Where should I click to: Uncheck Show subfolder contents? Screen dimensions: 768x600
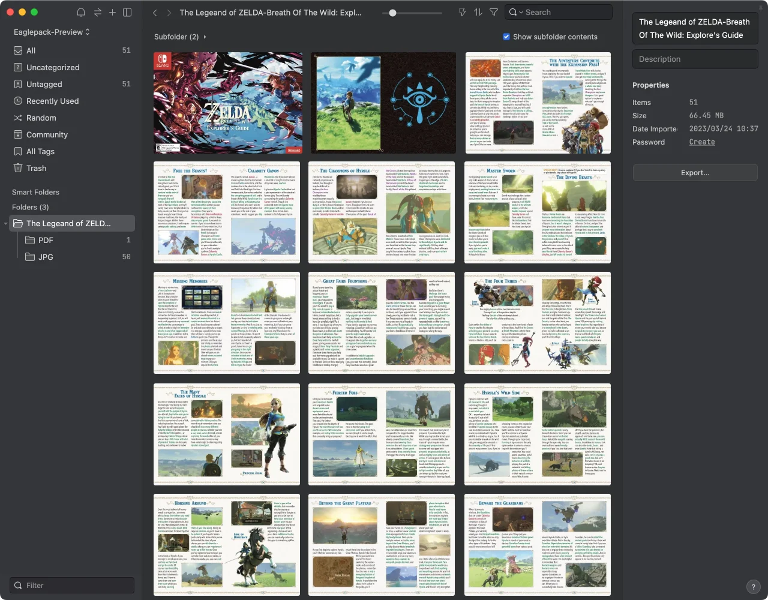point(506,37)
